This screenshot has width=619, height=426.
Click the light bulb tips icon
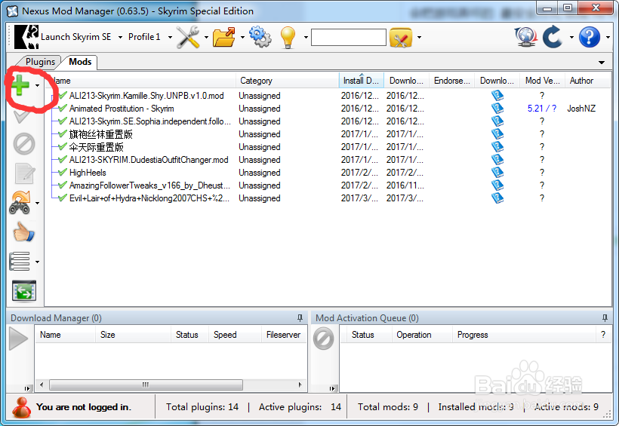click(x=288, y=38)
